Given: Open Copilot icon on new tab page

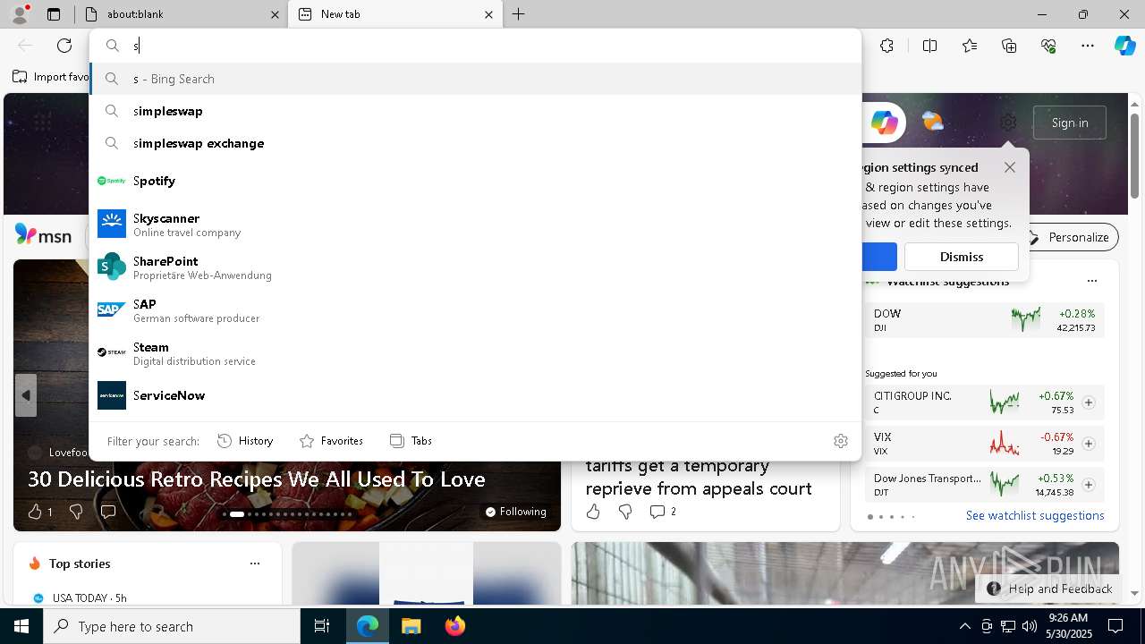Looking at the screenshot, I should coord(884,123).
